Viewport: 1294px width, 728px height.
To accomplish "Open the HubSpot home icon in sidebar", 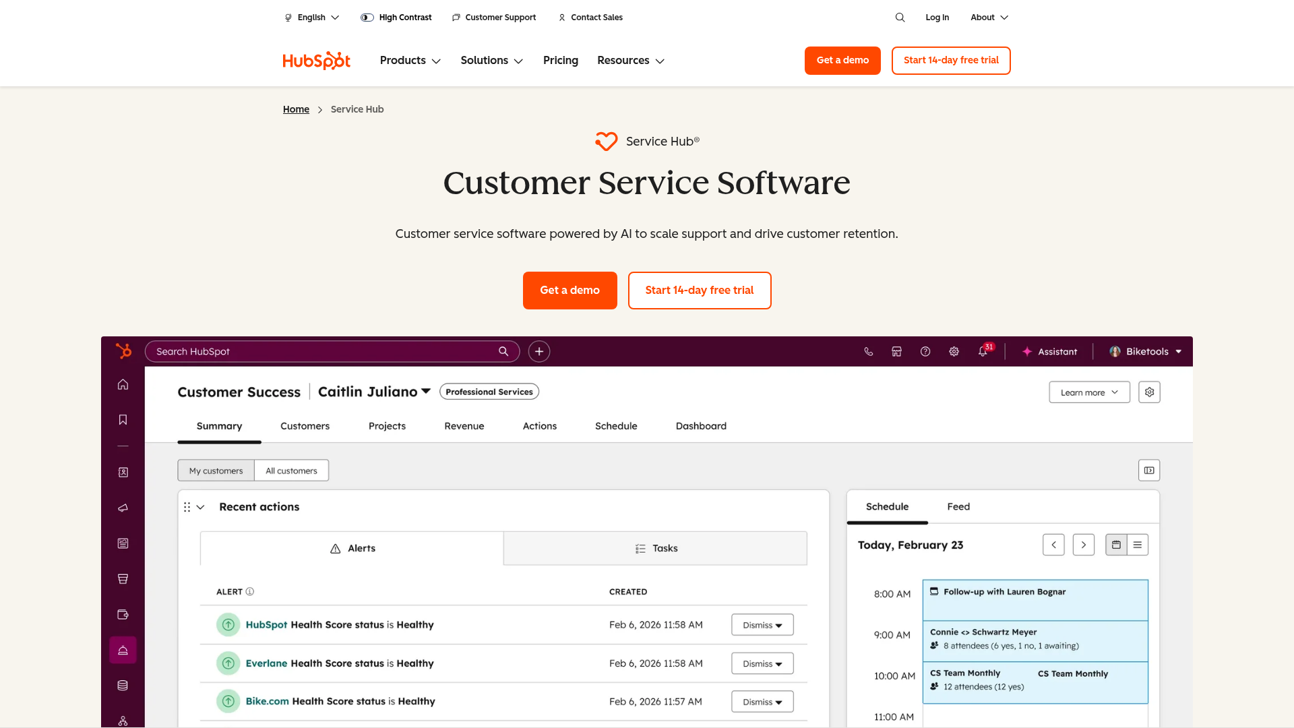I will (123, 384).
